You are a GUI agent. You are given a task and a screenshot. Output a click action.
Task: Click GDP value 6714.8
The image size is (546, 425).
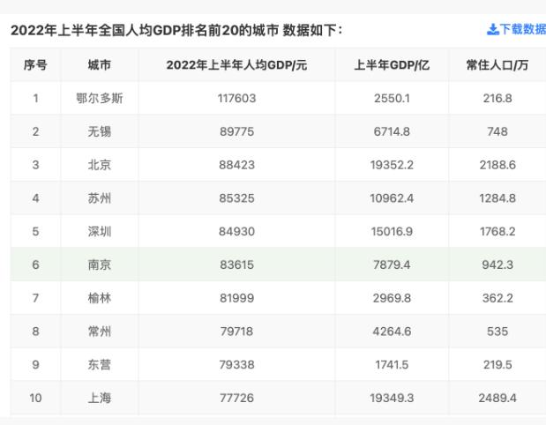(392, 131)
